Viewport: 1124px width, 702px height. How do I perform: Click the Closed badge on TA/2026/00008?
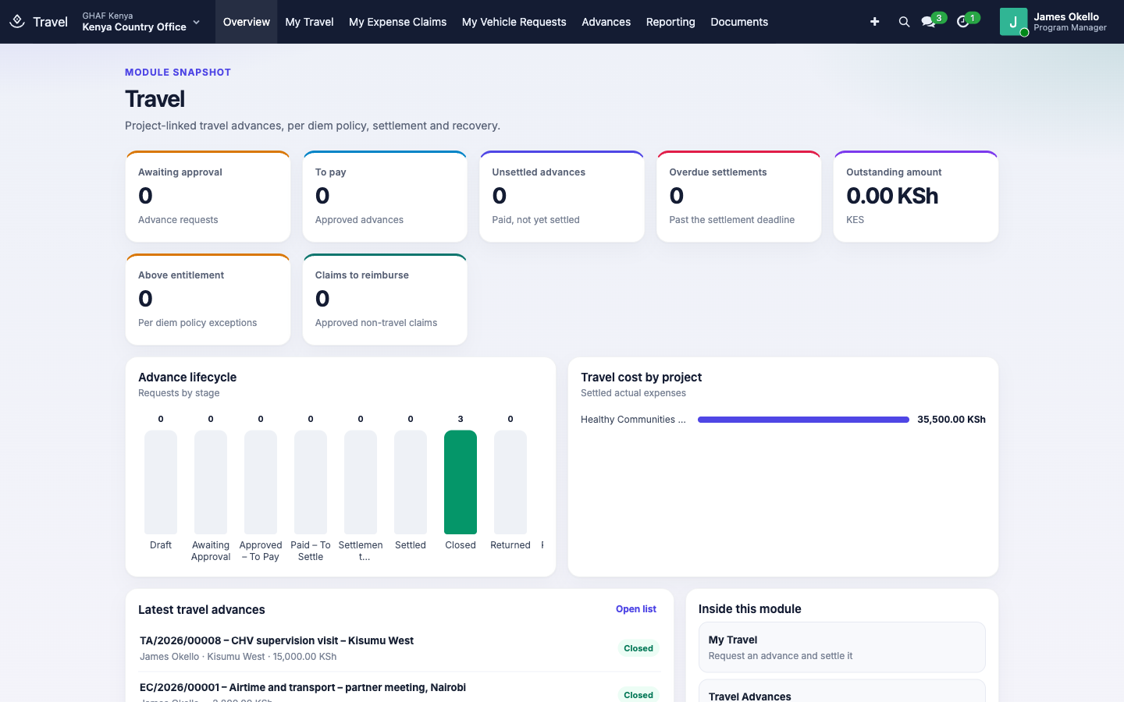pos(638,648)
